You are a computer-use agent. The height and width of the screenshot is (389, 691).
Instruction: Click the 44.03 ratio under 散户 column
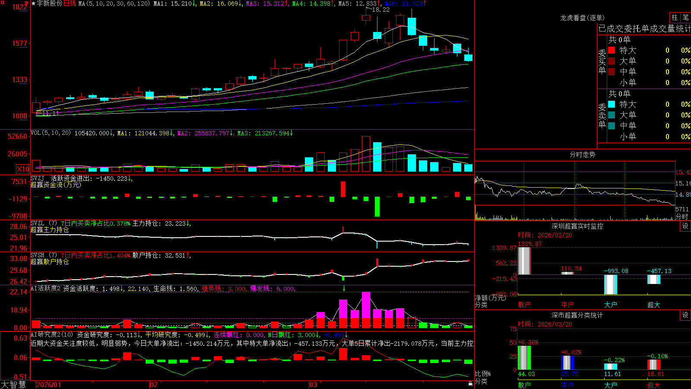coord(526,374)
